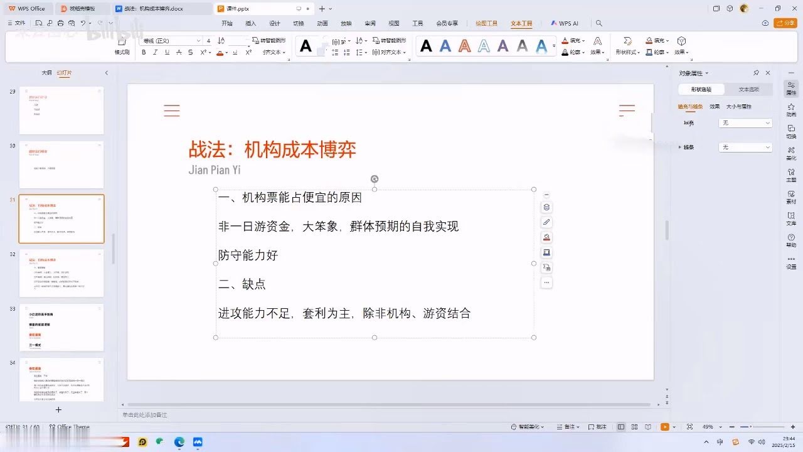Image resolution: width=803 pixels, height=452 pixels.
Task: Switch to the Text Options (文本选项) tab
Action: pos(748,89)
